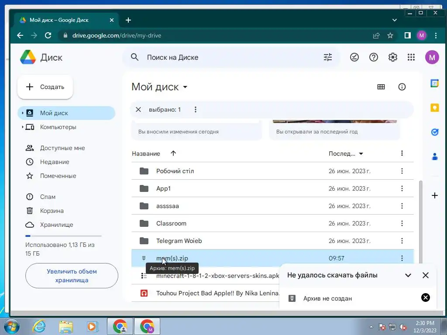Click the Создать button
Viewport: 447px width, 335px height.
tap(45, 87)
